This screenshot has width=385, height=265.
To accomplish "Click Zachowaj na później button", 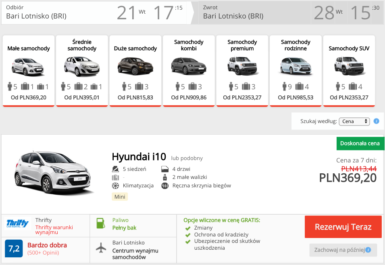I will coord(343,250).
